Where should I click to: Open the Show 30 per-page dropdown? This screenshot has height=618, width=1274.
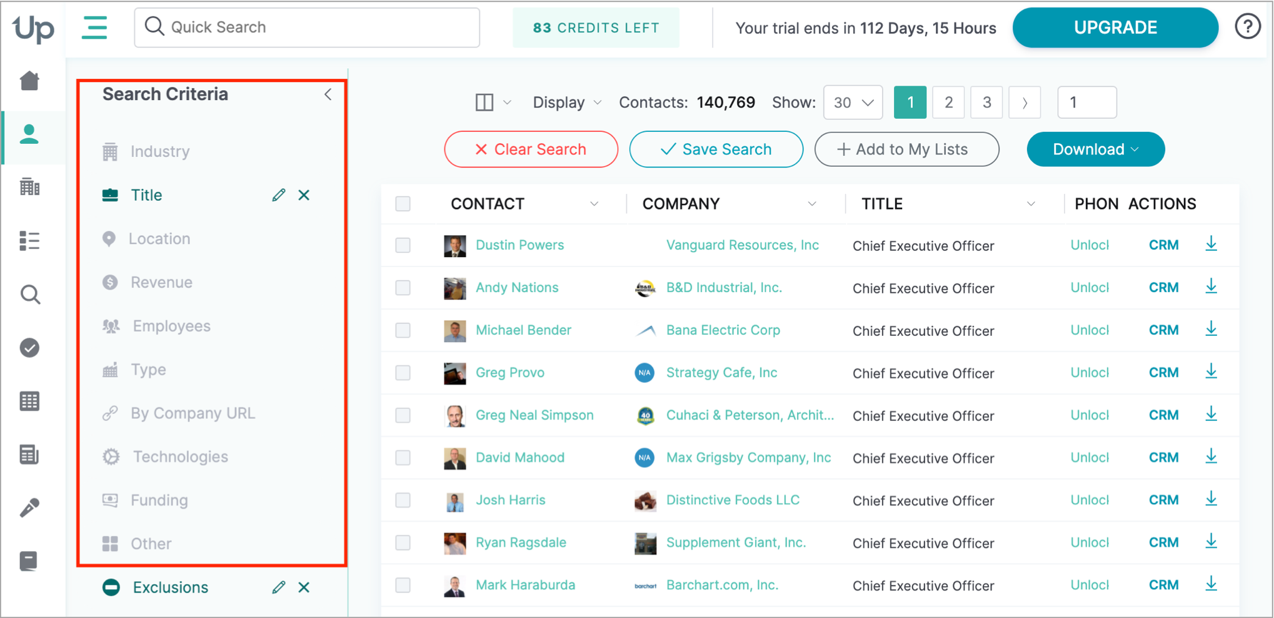(x=853, y=103)
